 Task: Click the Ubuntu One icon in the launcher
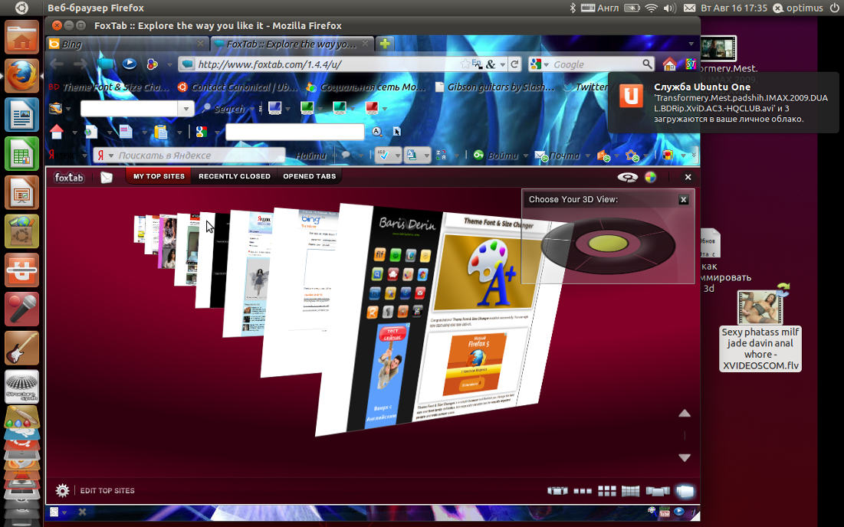[22, 270]
